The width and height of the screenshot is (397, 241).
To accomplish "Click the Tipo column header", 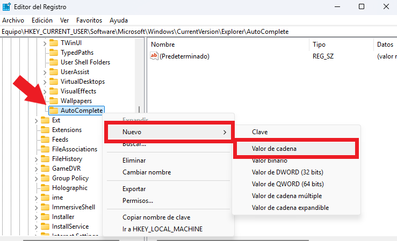I will [x=341, y=45].
